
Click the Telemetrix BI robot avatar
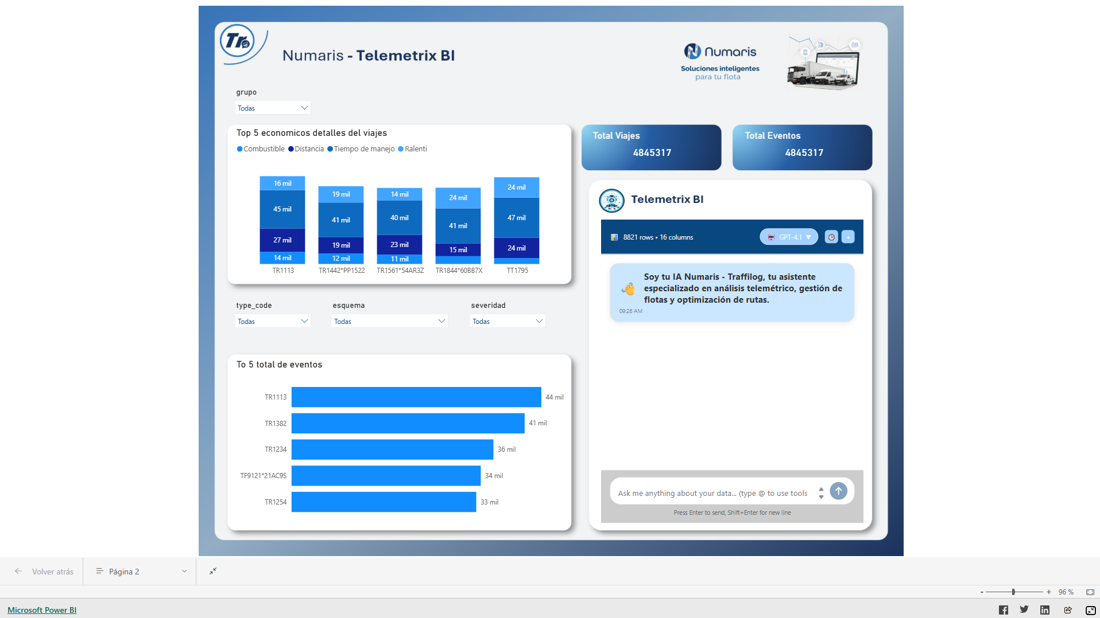(611, 201)
